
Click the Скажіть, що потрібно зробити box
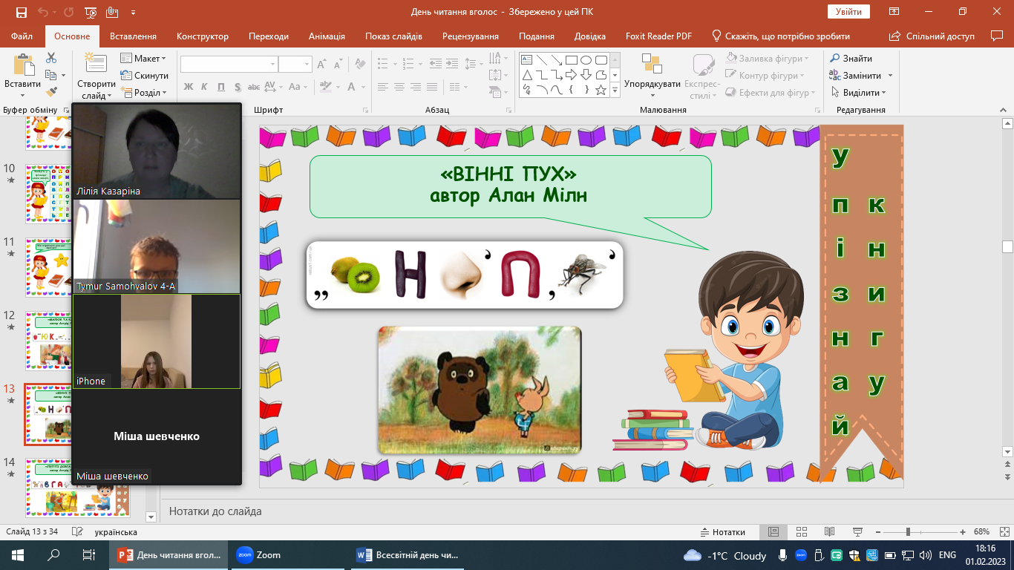(x=781, y=36)
